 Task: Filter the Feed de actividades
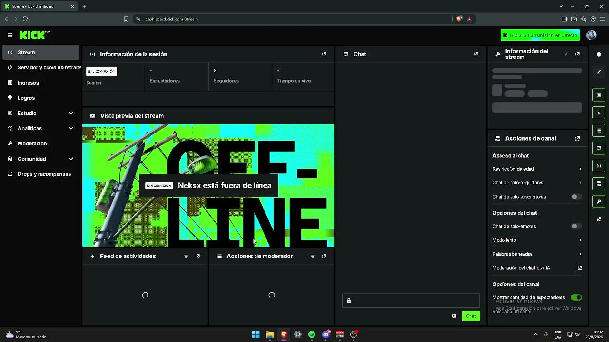[x=186, y=256]
